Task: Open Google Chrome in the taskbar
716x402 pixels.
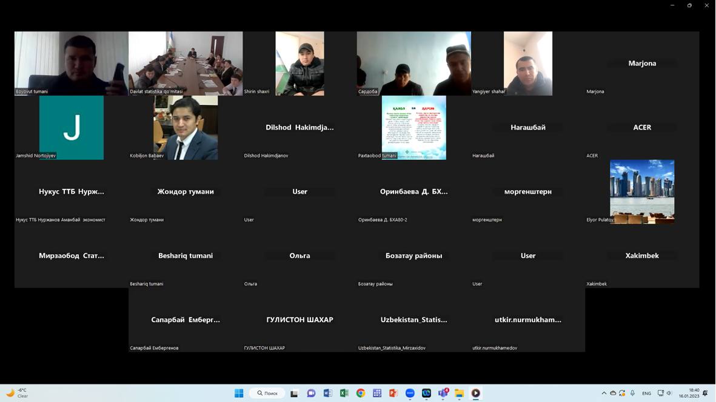Action: pyautogui.click(x=360, y=393)
